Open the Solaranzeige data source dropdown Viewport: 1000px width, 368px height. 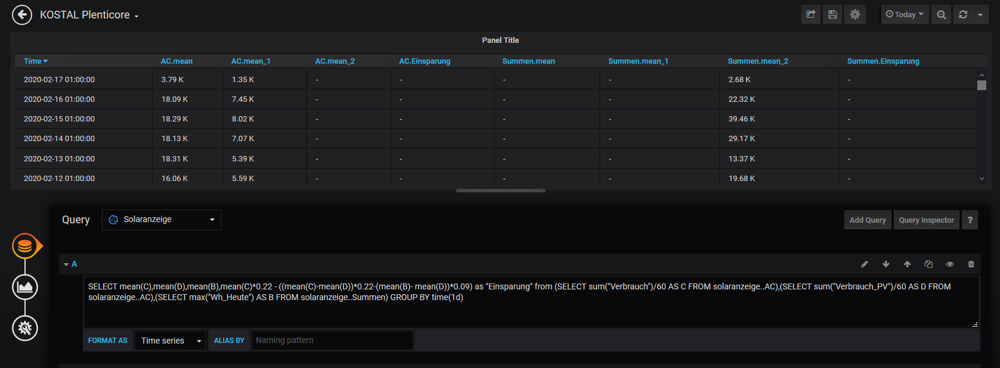click(162, 220)
